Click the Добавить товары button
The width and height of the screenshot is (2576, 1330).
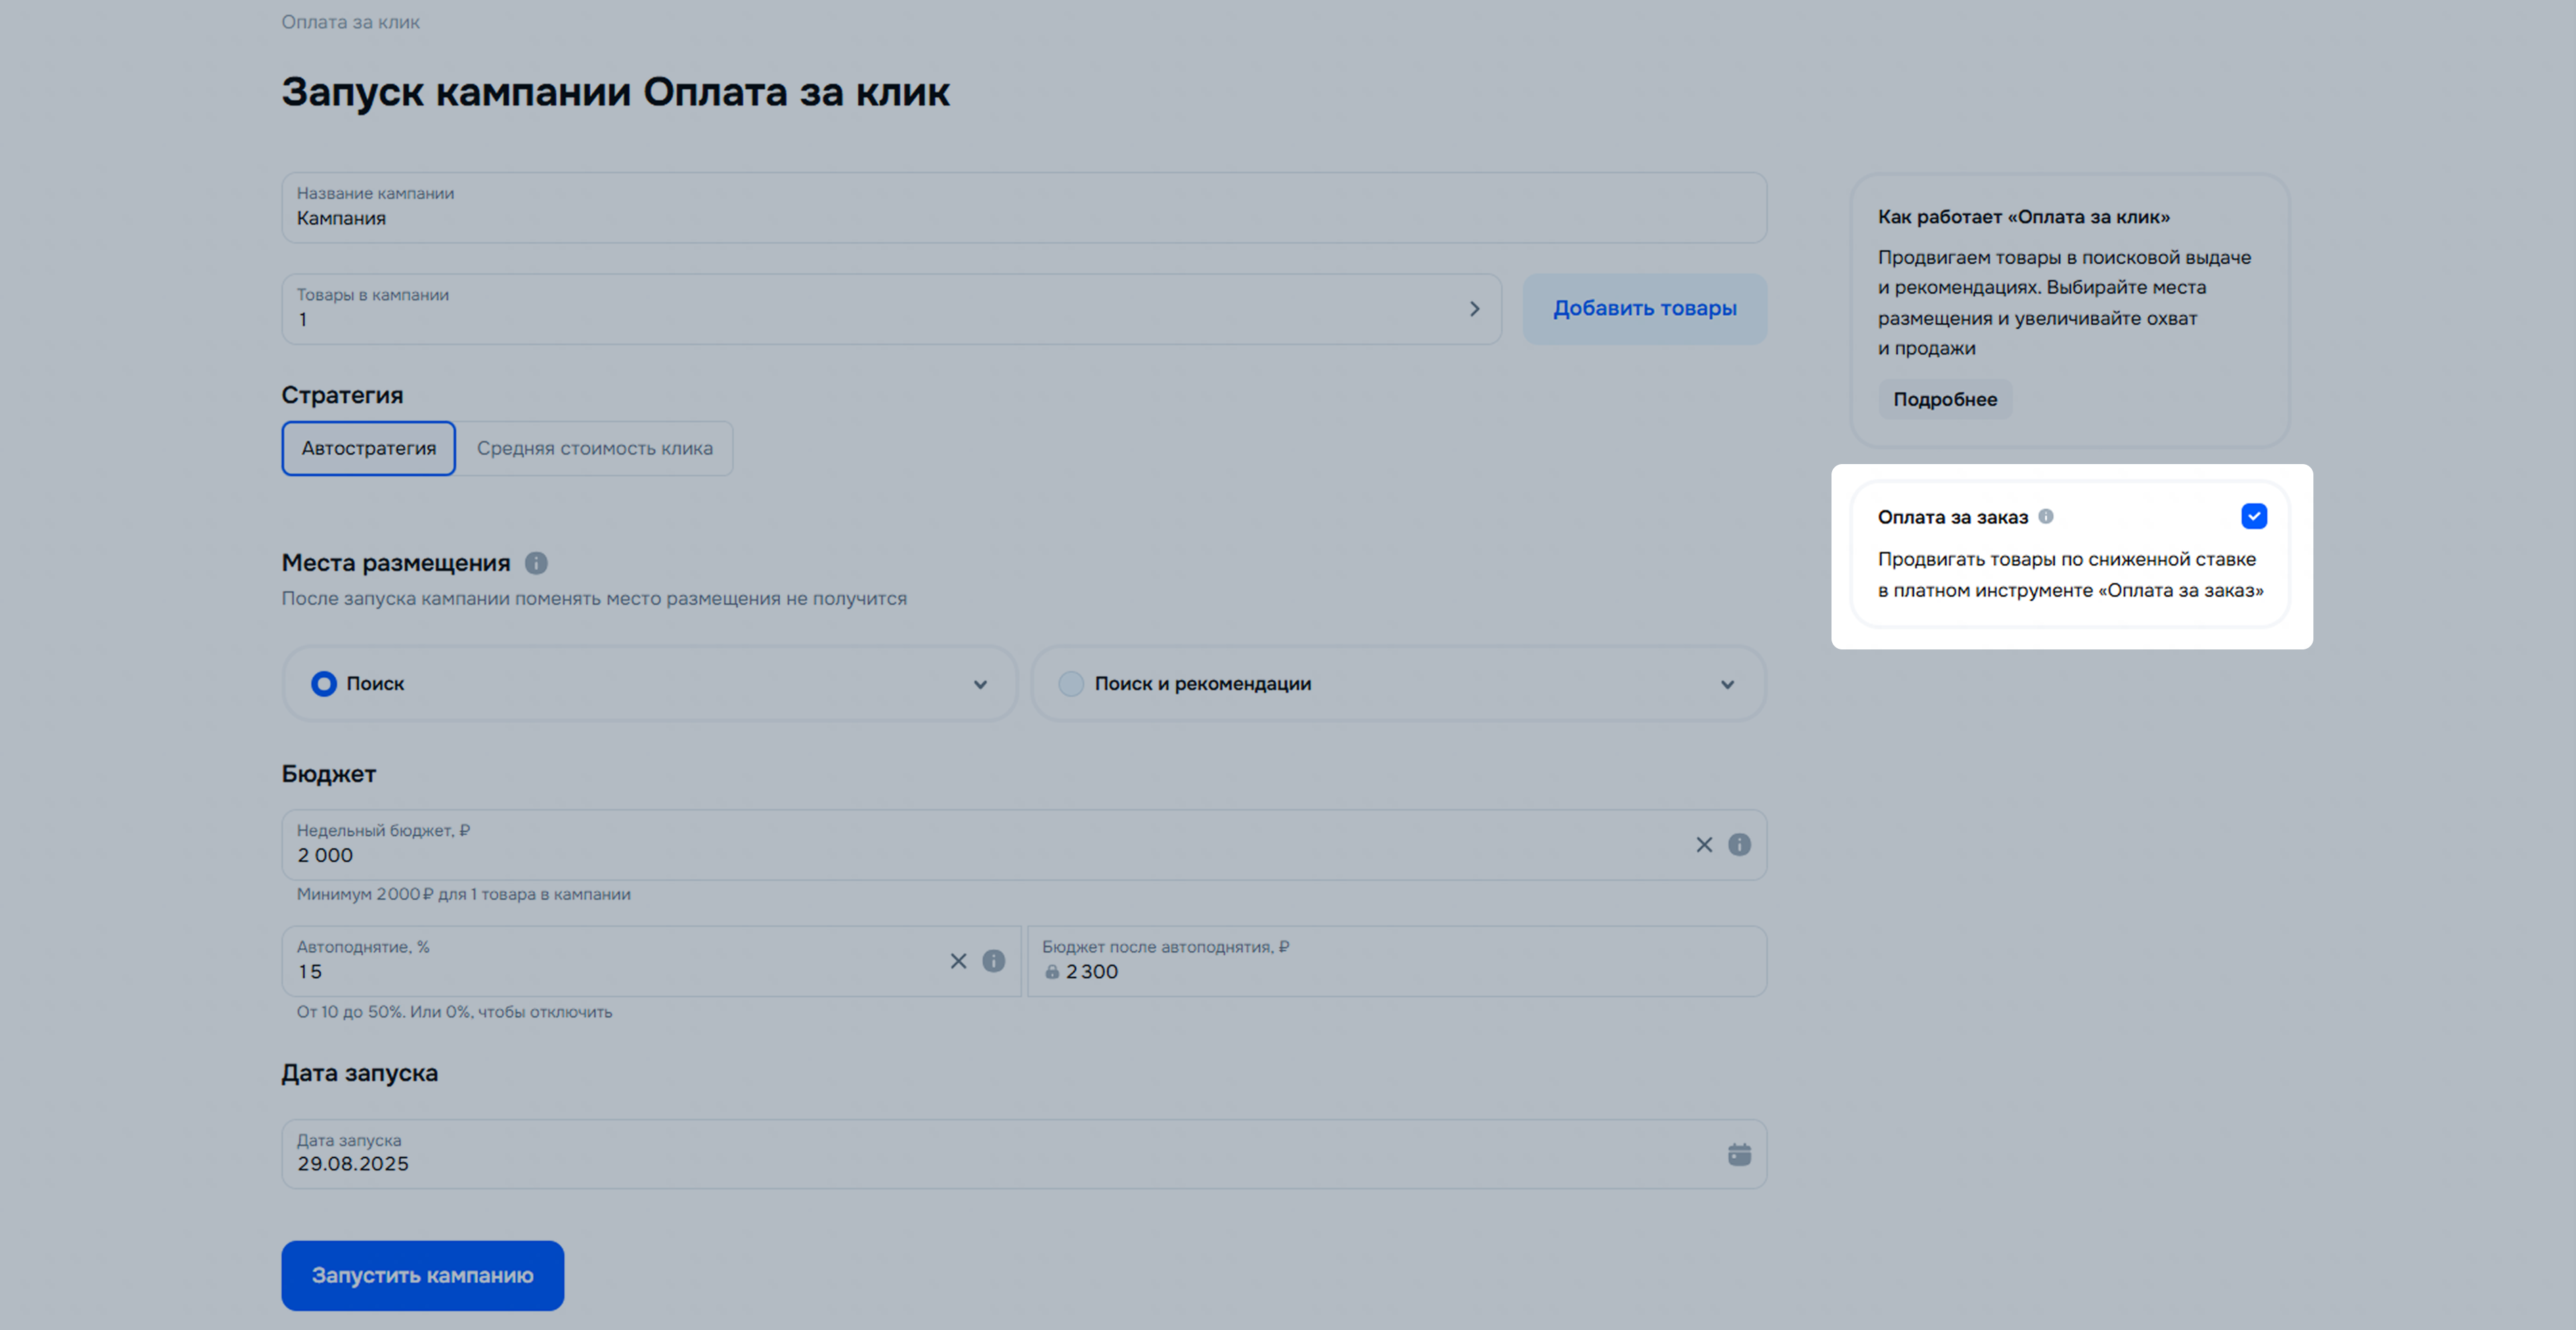(x=1645, y=308)
